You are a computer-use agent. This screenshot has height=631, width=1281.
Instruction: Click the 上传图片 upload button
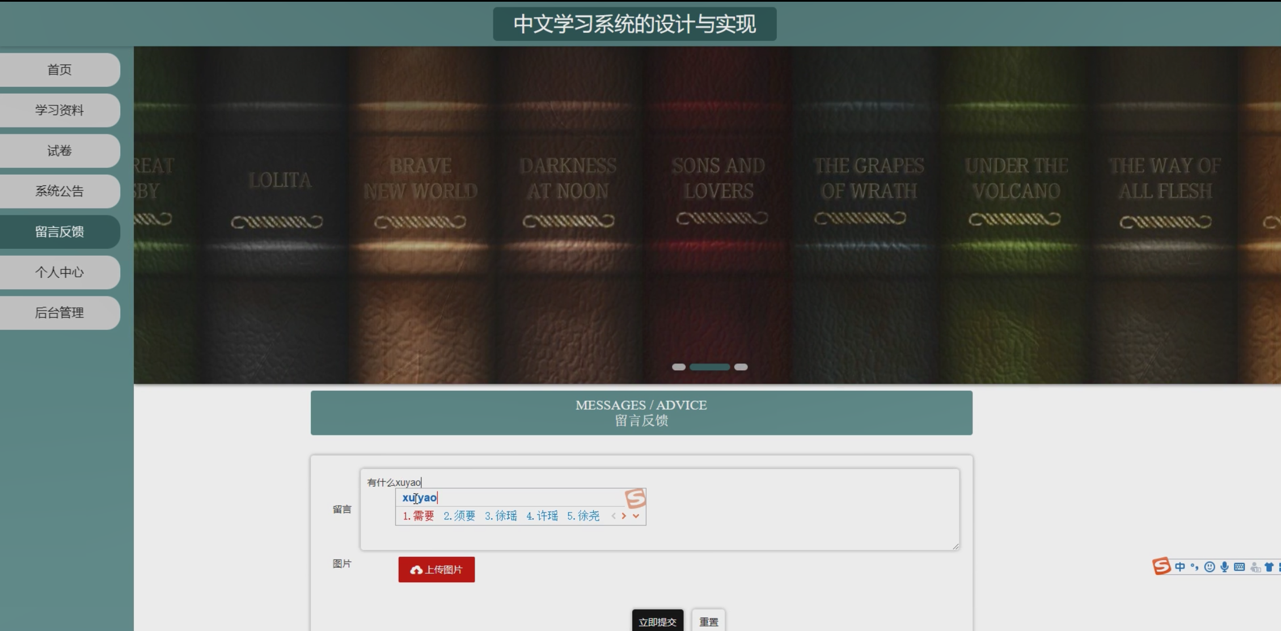coord(436,569)
